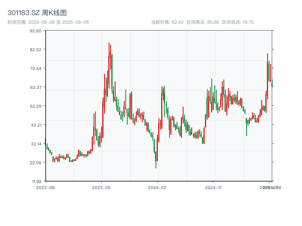302x226 pixels.
Task: Click the 2022-08 x-axis date label
Action: tap(45, 187)
